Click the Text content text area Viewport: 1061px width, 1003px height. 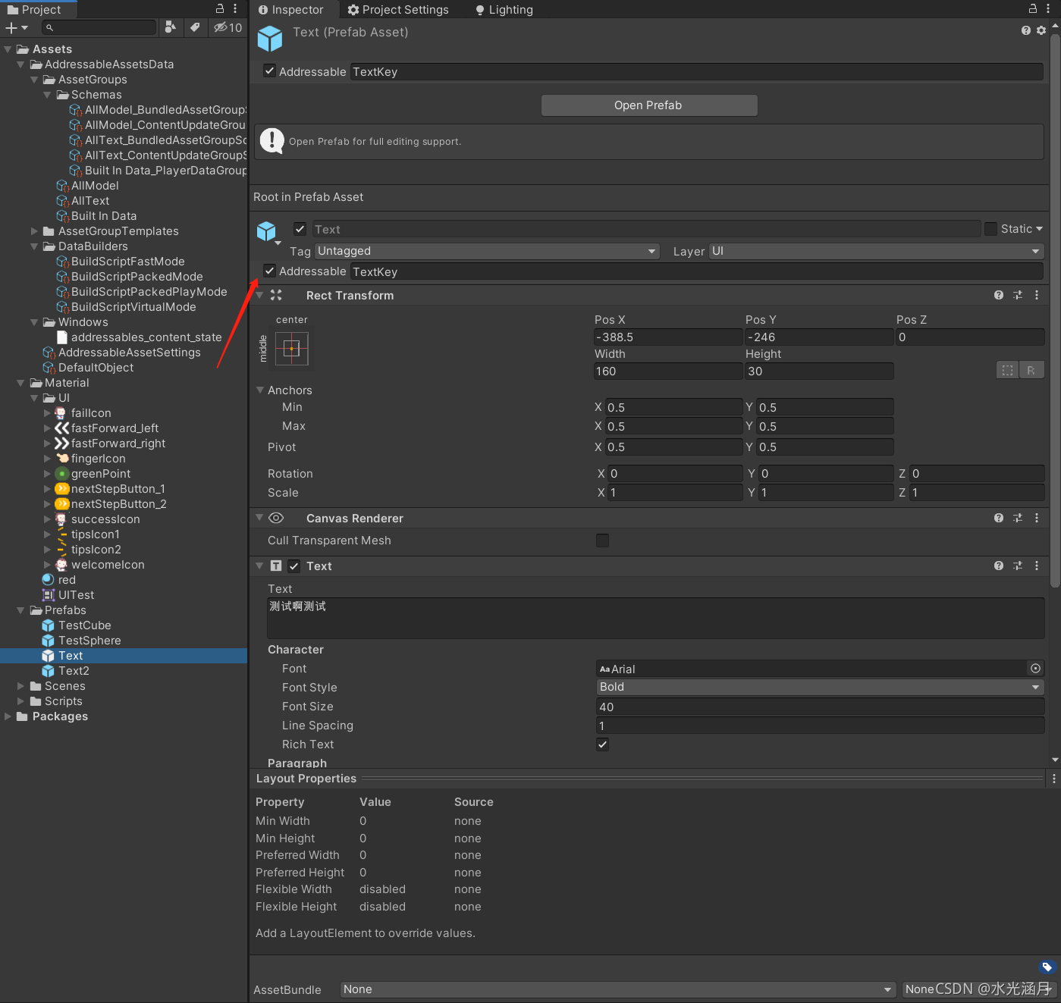pos(655,618)
